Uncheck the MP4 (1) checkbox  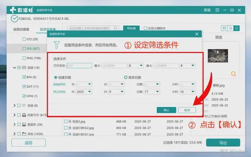[x=24, y=96]
